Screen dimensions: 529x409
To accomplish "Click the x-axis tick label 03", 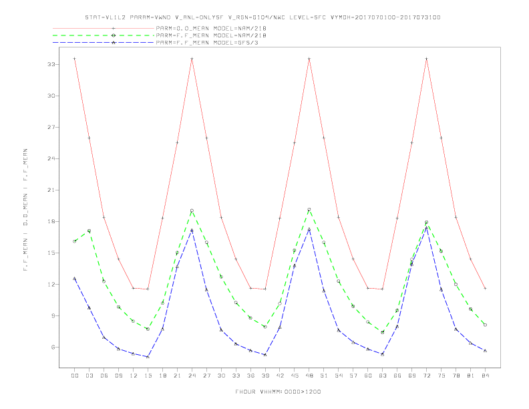I will click(x=89, y=376).
